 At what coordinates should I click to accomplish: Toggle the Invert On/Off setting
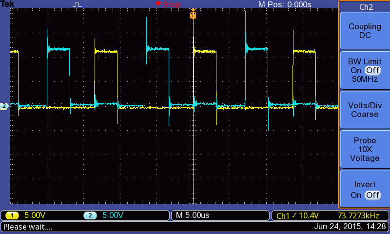point(365,190)
